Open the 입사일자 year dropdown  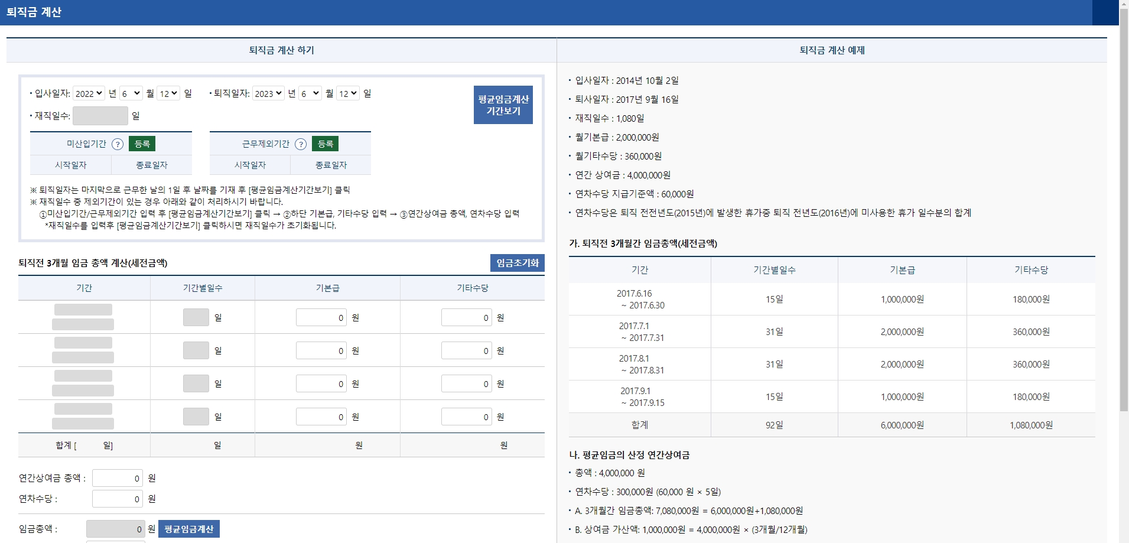(x=89, y=93)
